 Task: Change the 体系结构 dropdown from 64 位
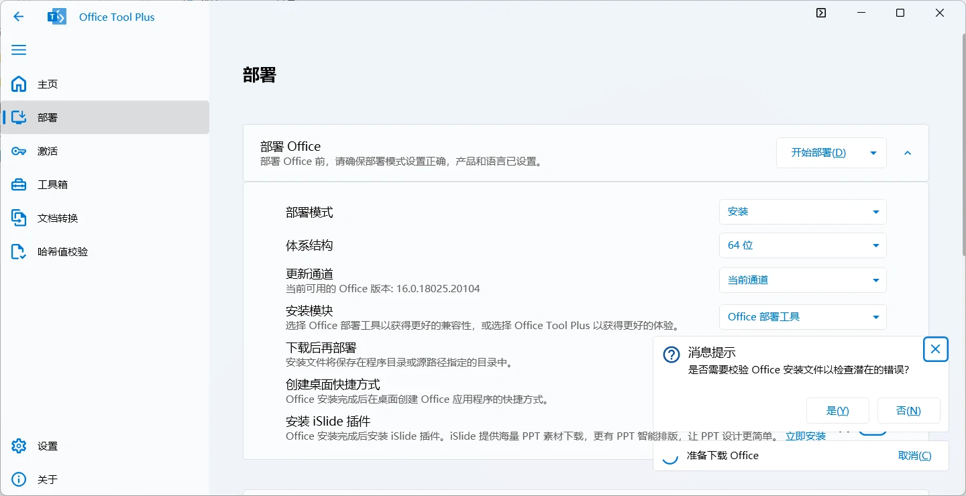click(802, 245)
